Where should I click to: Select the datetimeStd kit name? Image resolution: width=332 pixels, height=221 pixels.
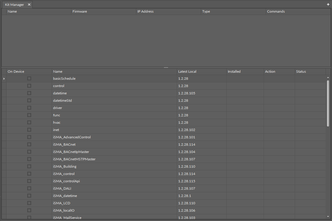(x=63, y=101)
